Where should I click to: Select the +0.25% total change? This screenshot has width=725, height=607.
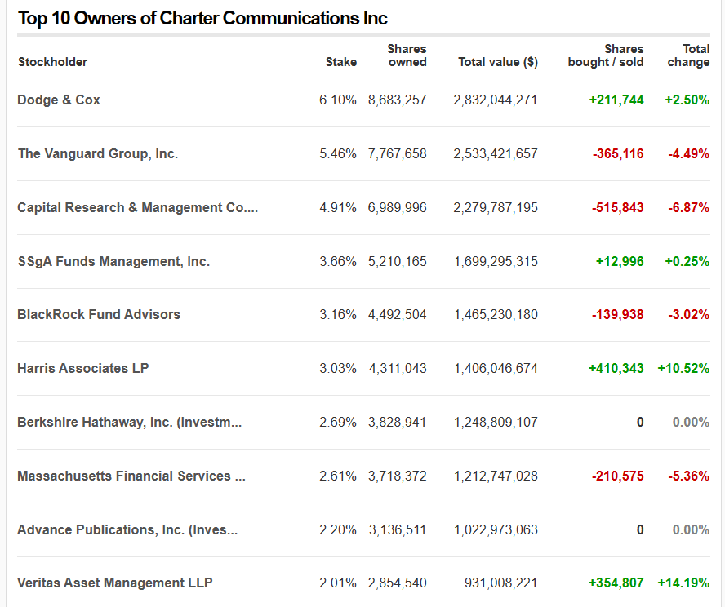(x=687, y=261)
